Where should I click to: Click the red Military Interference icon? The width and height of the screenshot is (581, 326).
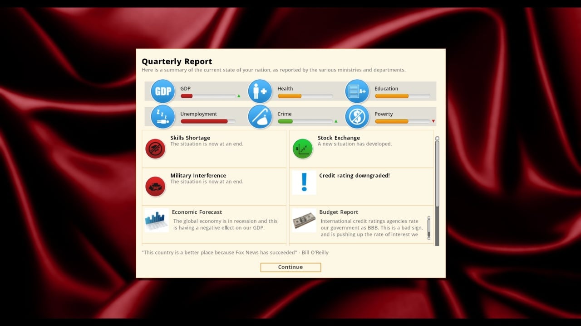tap(155, 186)
